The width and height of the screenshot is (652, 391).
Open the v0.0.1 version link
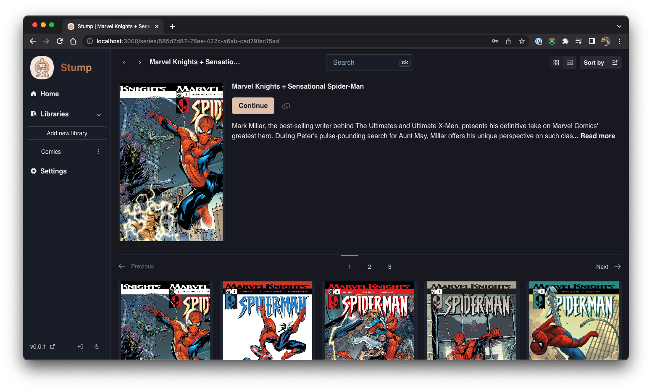[42, 346]
